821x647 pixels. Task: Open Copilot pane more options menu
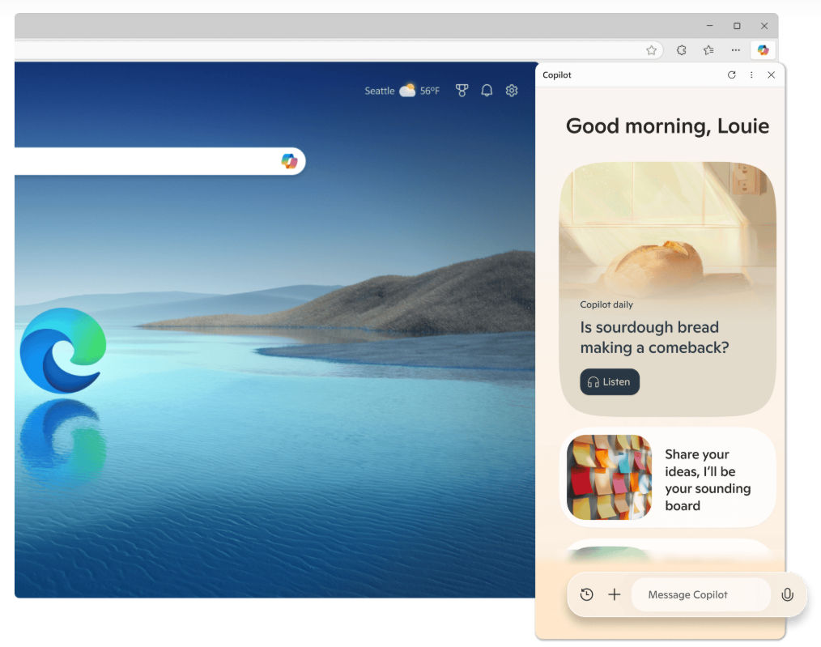coord(751,74)
